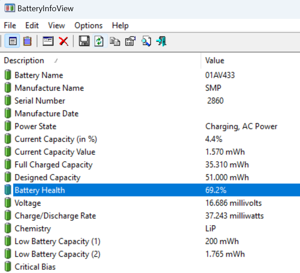The image size is (300, 273).
Task: Select the Battery Health row label
Action: click(x=40, y=190)
